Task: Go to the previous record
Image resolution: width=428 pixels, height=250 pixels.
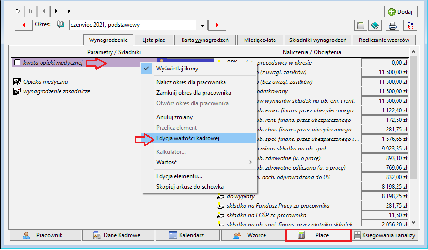Action: (43, 11)
